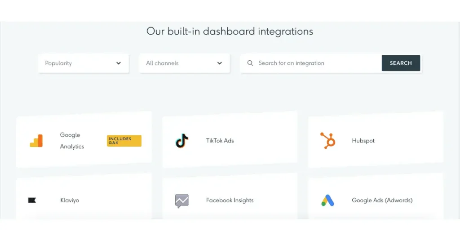Click the magnifying glass search icon

click(250, 63)
